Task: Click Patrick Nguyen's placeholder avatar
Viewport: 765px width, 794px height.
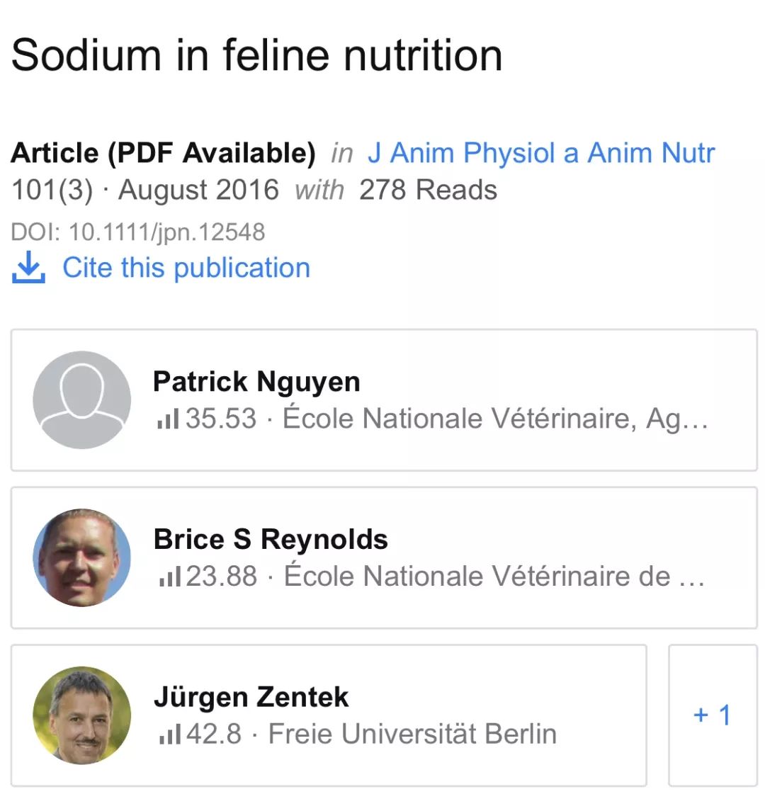Action: pyautogui.click(x=82, y=400)
